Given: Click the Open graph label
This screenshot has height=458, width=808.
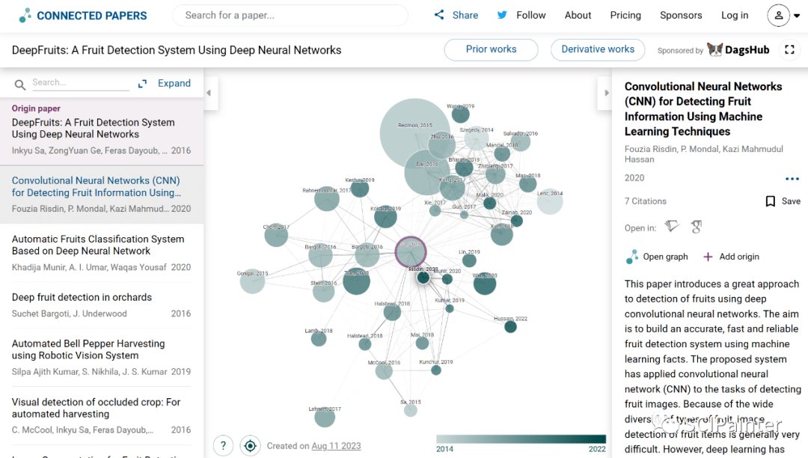Looking at the screenshot, I should pyautogui.click(x=665, y=257).
